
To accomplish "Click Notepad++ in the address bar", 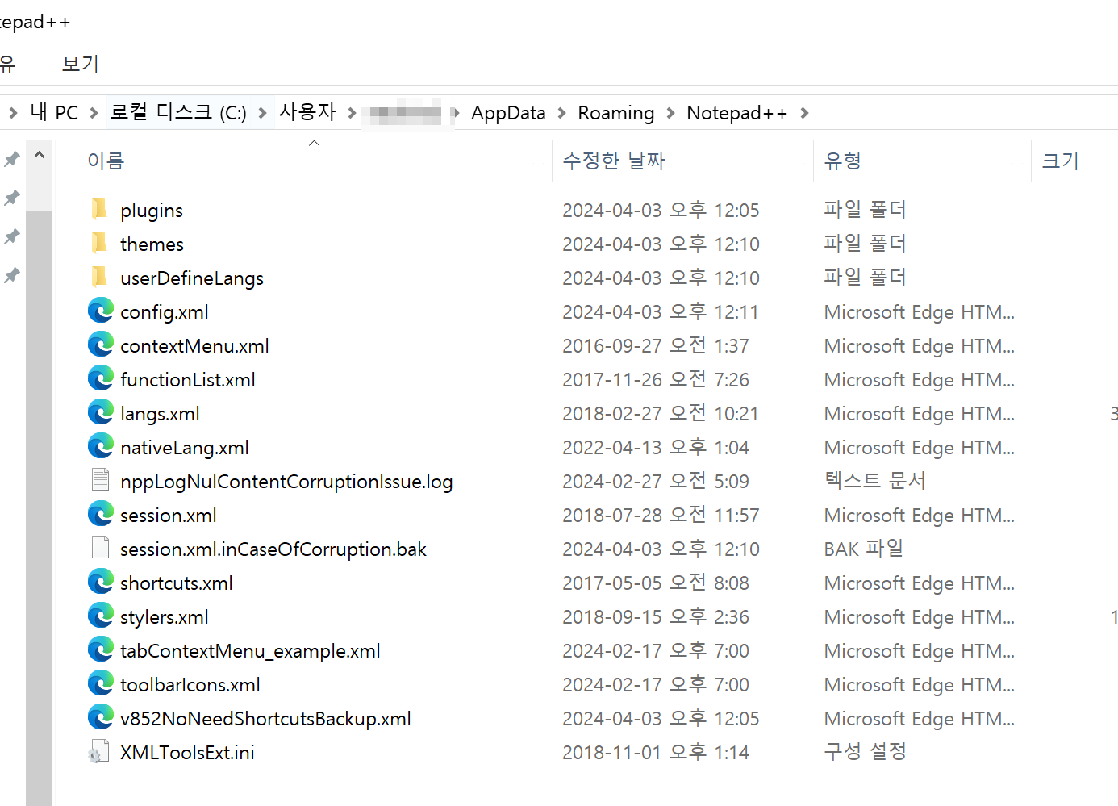I will (x=736, y=113).
